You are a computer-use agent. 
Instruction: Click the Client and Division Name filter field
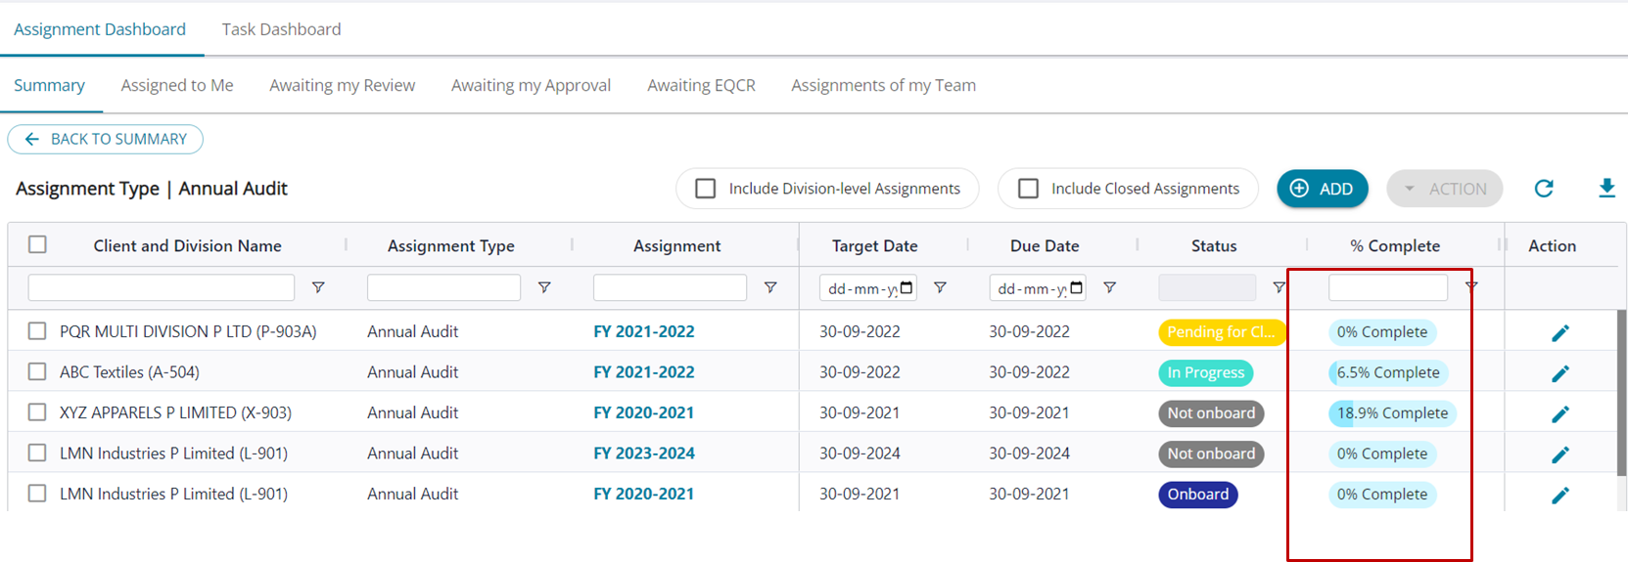click(x=162, y=288)
